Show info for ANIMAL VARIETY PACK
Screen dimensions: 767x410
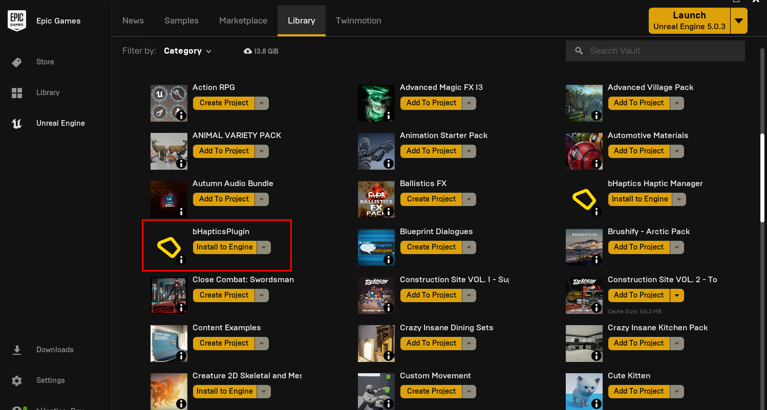tap(181, 164)
